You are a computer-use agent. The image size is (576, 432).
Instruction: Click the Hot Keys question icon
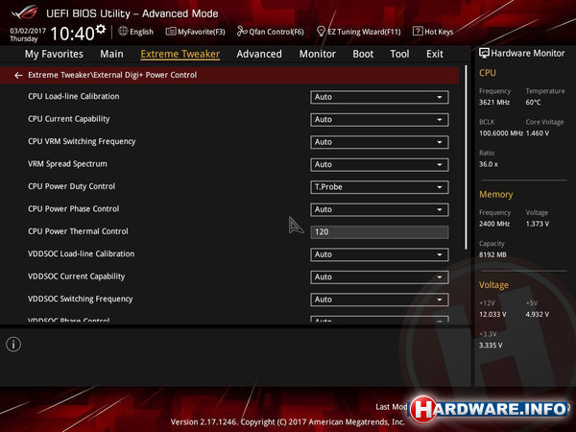[x=418, y=32]
